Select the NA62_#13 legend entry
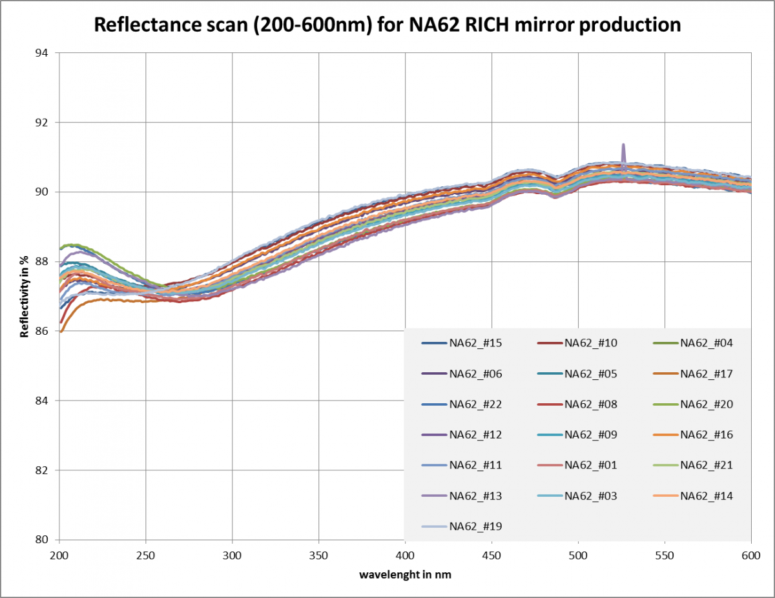This screenshot has height=598, width=775. [x=462, y=496]
